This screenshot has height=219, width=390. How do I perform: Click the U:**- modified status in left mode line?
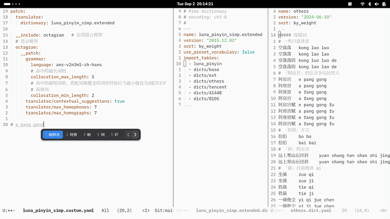point(8,211)
